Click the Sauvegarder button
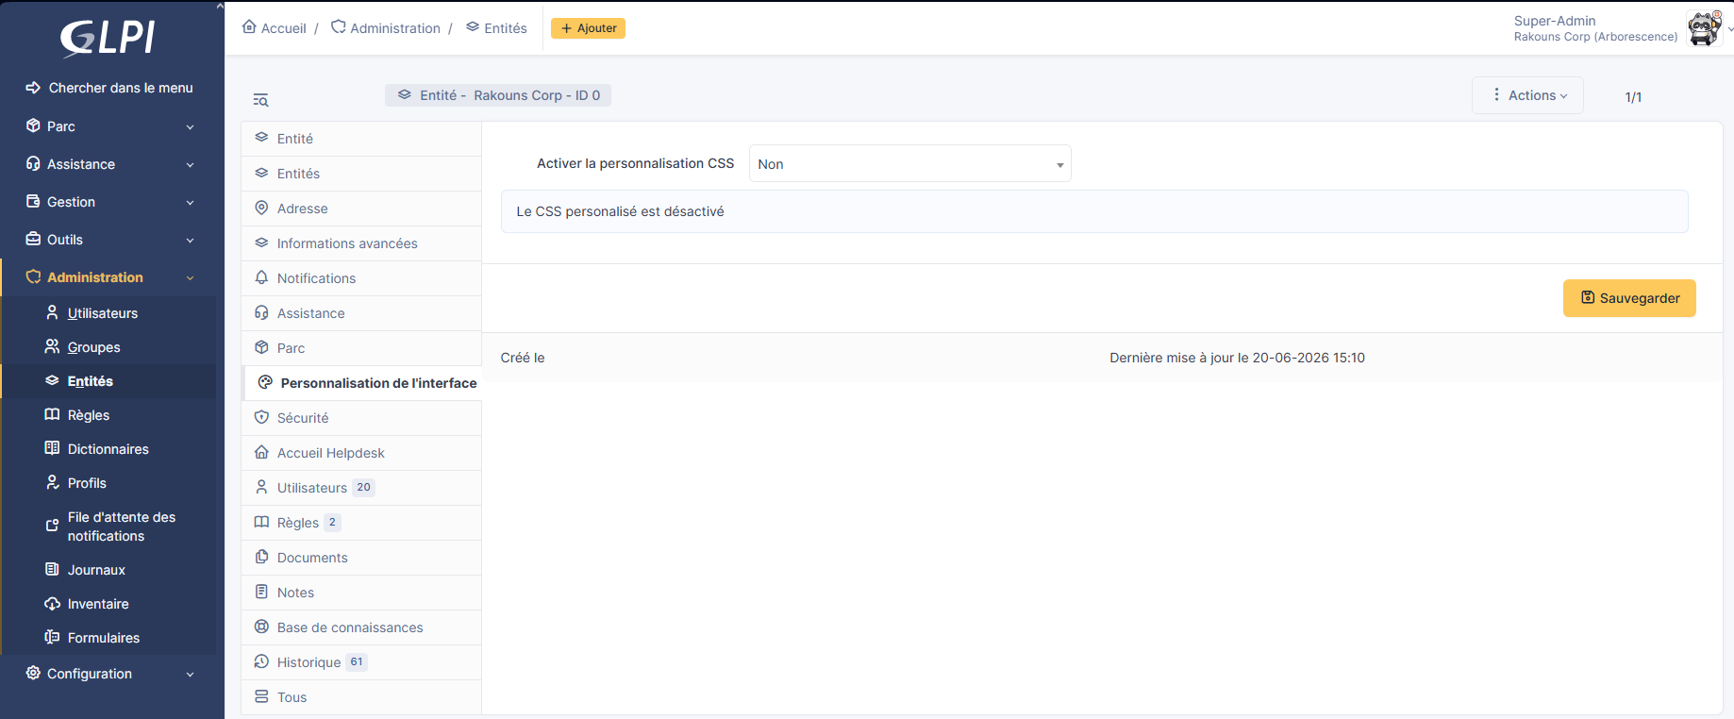The height and width of the screenshot is (719, 1734). 1629,298
